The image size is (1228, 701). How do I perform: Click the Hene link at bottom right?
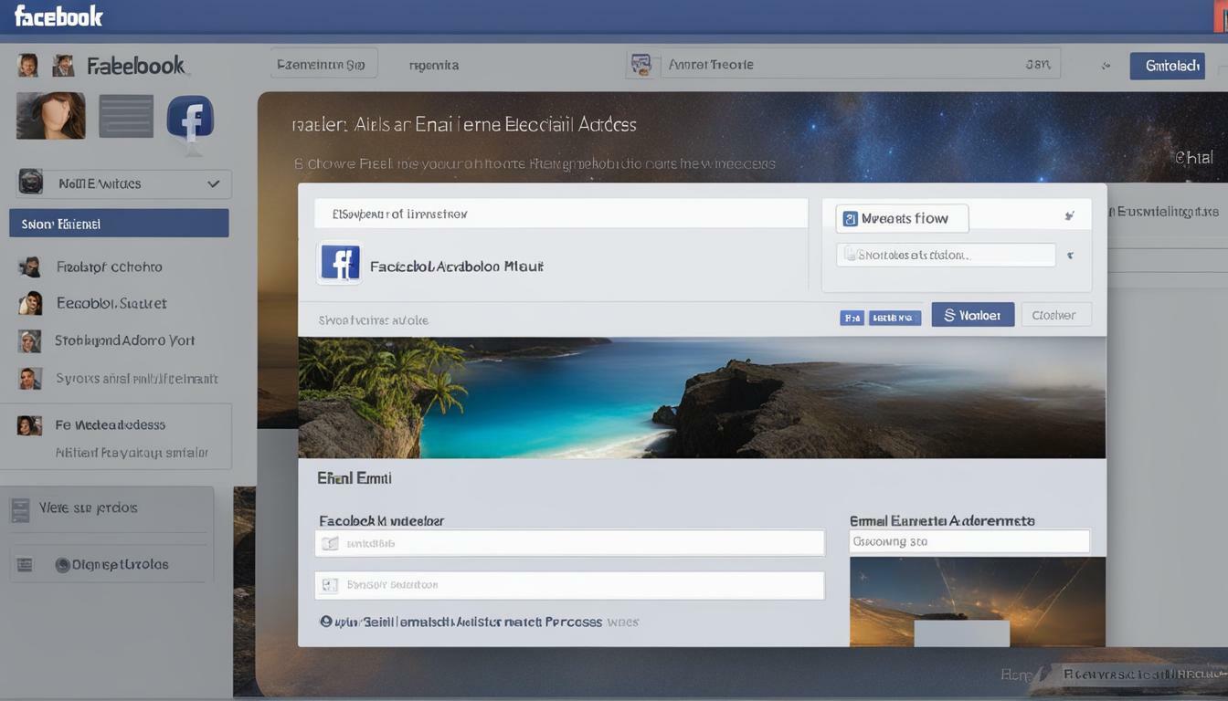(1016, 675)
